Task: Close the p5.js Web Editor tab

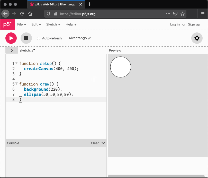Action: 81,4
